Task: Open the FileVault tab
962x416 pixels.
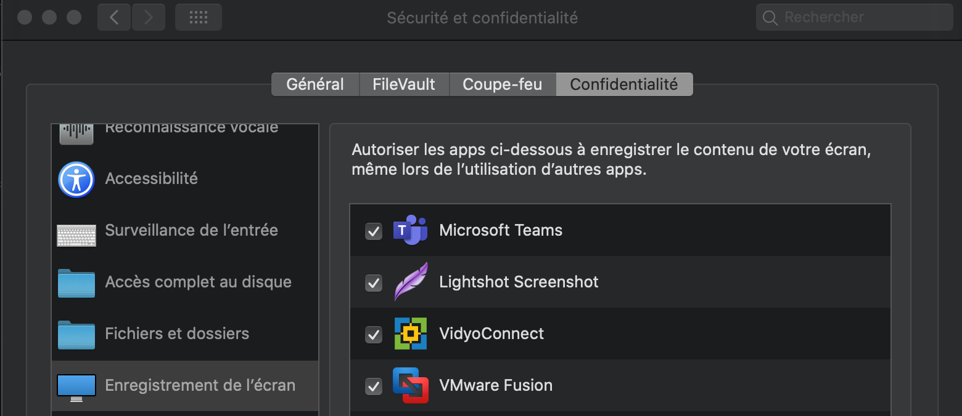Action: tap(404, 84)
